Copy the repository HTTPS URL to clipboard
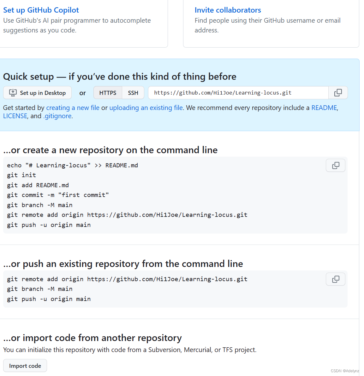 click(338, 93)
